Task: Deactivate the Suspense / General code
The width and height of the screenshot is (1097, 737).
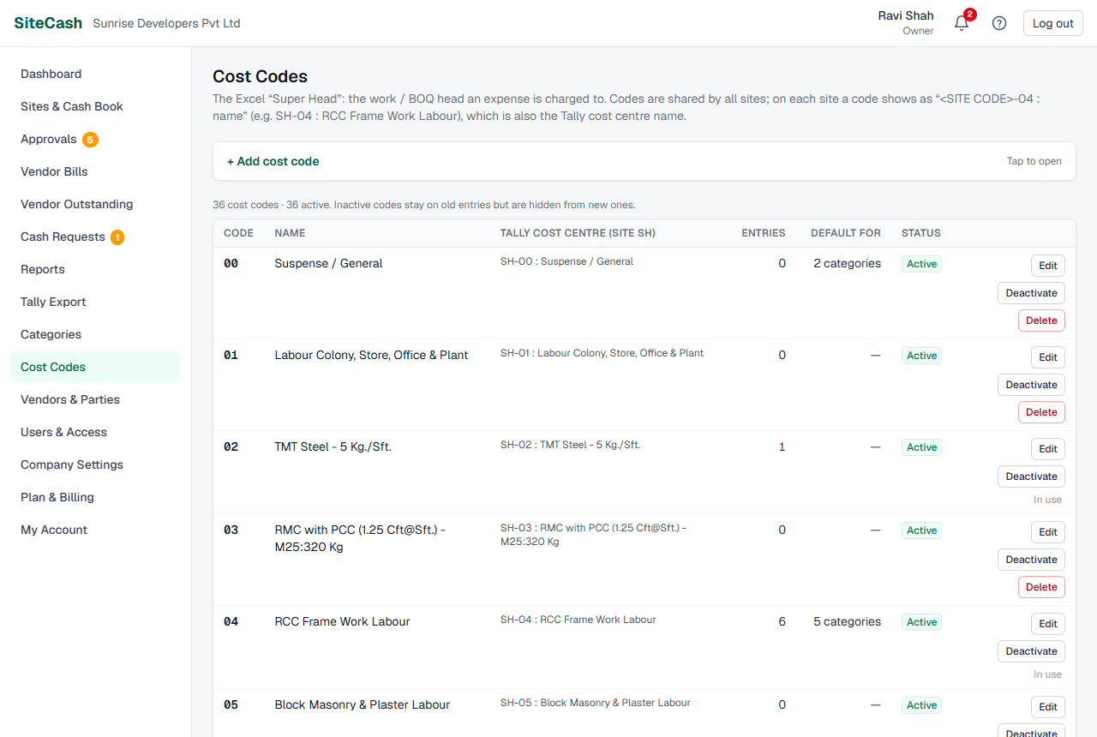Action: pyautogui.click(x=1031, y=293)
